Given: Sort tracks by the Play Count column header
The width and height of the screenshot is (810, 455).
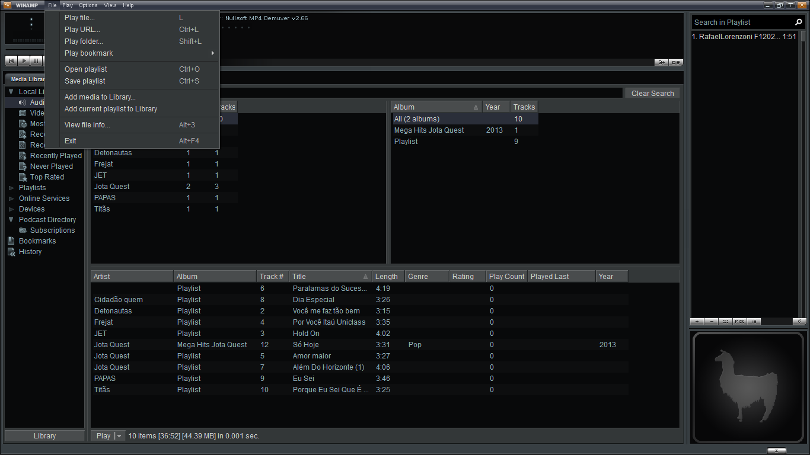Looking at the screenshot, I should coord(506,277).
